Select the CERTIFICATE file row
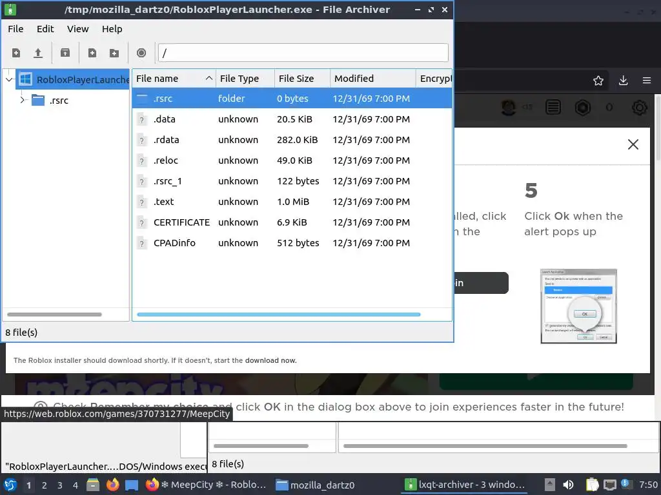 (292, 222)
